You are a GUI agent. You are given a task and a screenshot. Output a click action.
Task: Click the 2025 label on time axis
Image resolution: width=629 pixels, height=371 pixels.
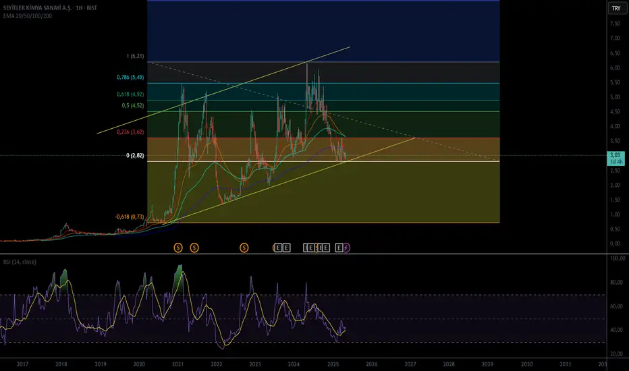(x=333, y=364)
